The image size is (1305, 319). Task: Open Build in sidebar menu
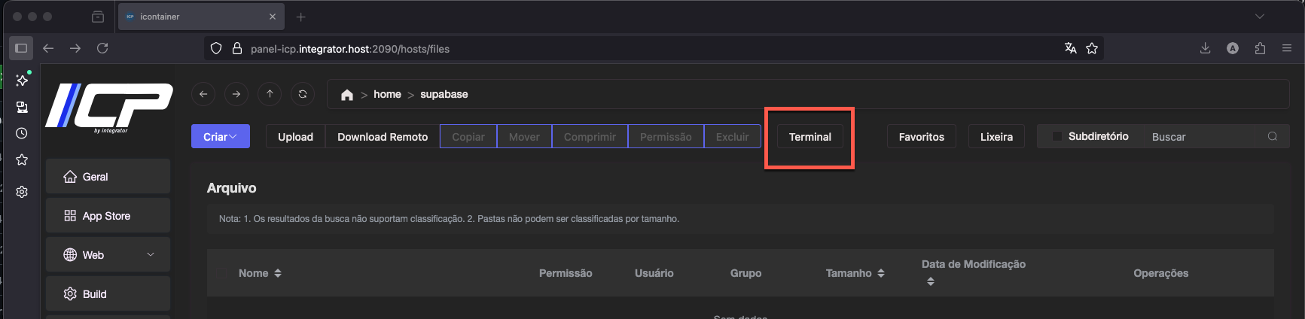108,293
